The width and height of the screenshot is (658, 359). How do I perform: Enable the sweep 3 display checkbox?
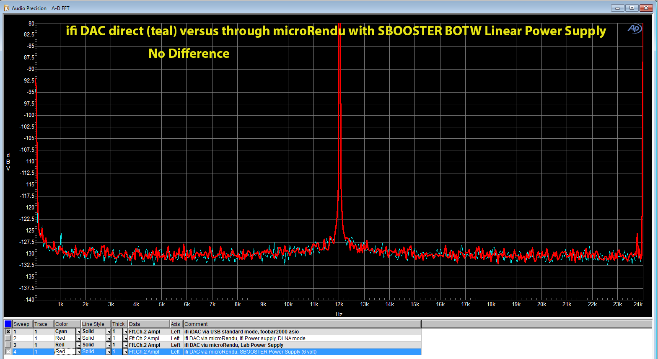(8, 345)
